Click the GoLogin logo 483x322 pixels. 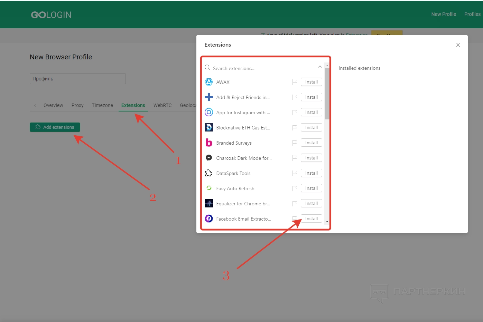pos(51,15)
